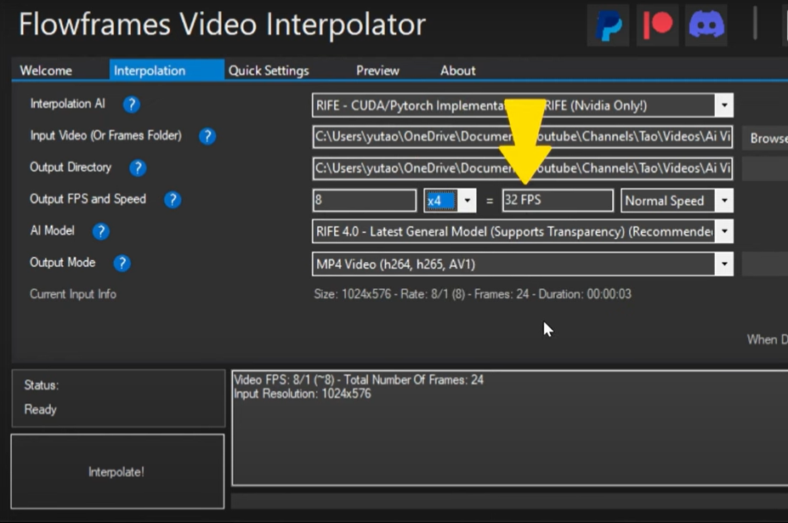Open the Normal Speed dropdown

click(724, 201)
